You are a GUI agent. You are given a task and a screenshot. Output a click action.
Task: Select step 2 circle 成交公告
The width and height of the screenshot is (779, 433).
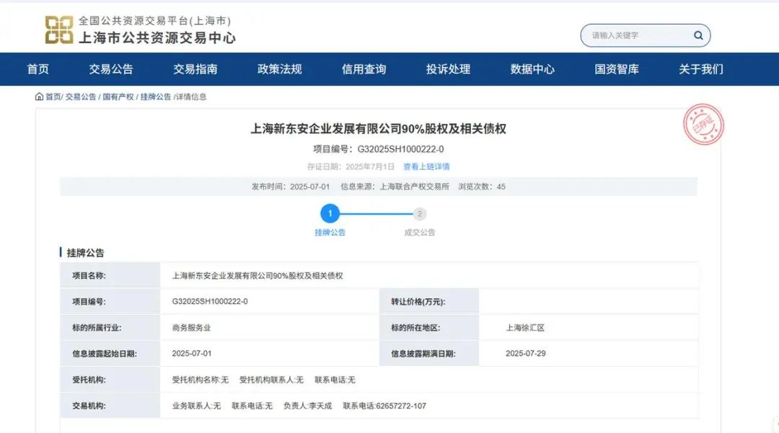[x=420, y=214]
